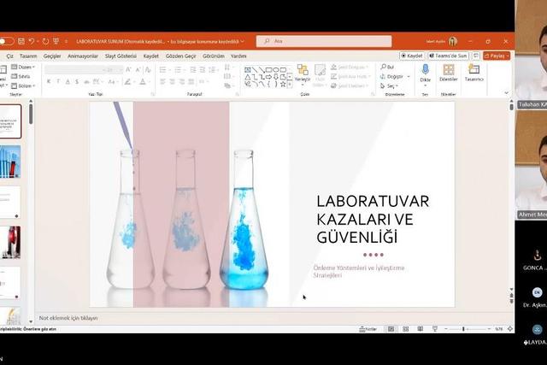Toggle the AutoSave switch in title bar
Viewport: 547px width, 365px height.
[6, 41]
